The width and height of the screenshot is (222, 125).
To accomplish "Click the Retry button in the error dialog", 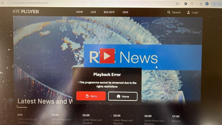I will tap(91, 96).
